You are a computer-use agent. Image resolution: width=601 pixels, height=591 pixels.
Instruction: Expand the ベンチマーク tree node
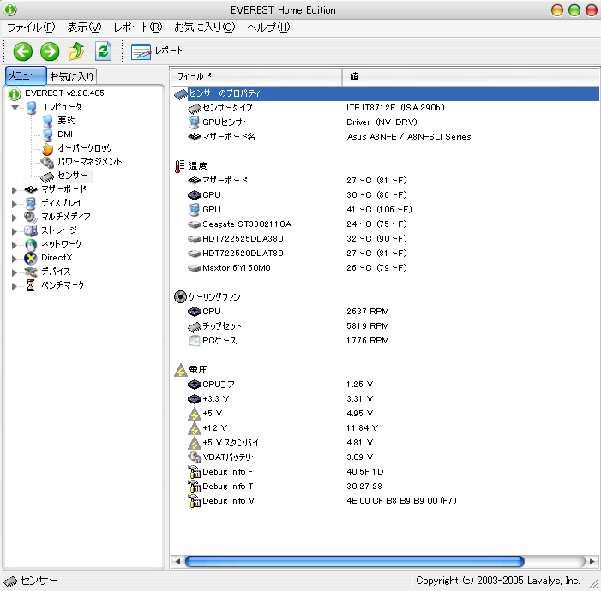pyautogui.click(x=15, y=286)
